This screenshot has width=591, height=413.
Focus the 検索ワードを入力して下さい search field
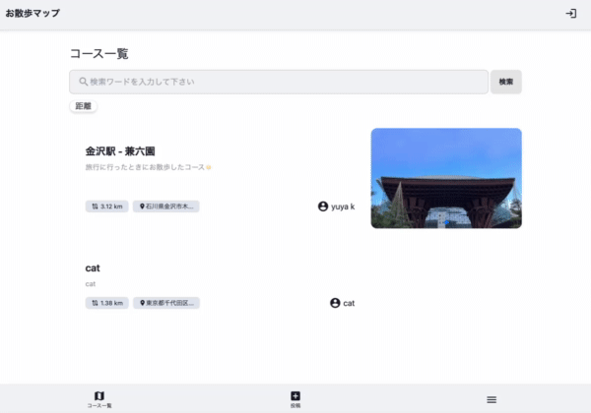pyautogui.click(x=279, y=82)
